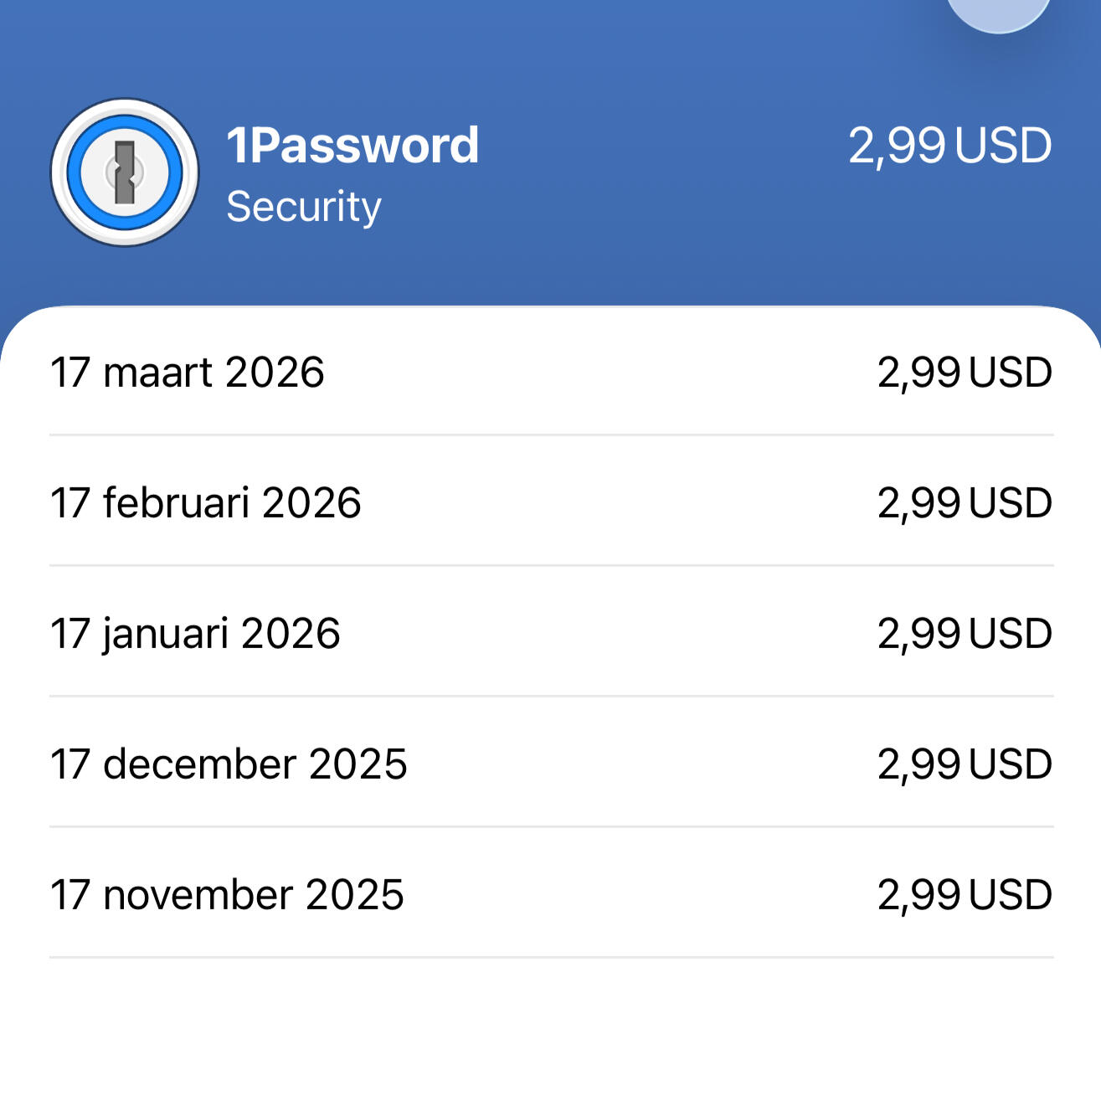Click the amount for 17 november 2025
1101x1101 pixels.
965,895
